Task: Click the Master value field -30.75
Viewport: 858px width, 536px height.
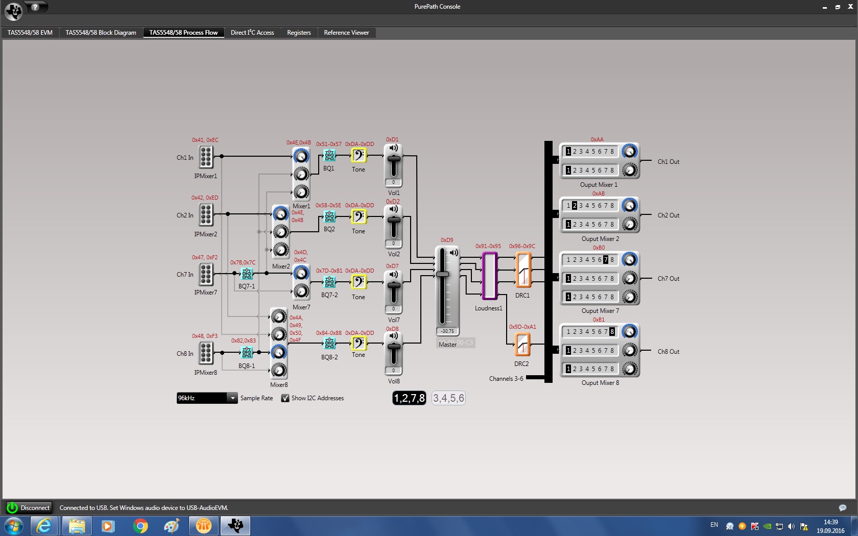Action: (447, 331)
